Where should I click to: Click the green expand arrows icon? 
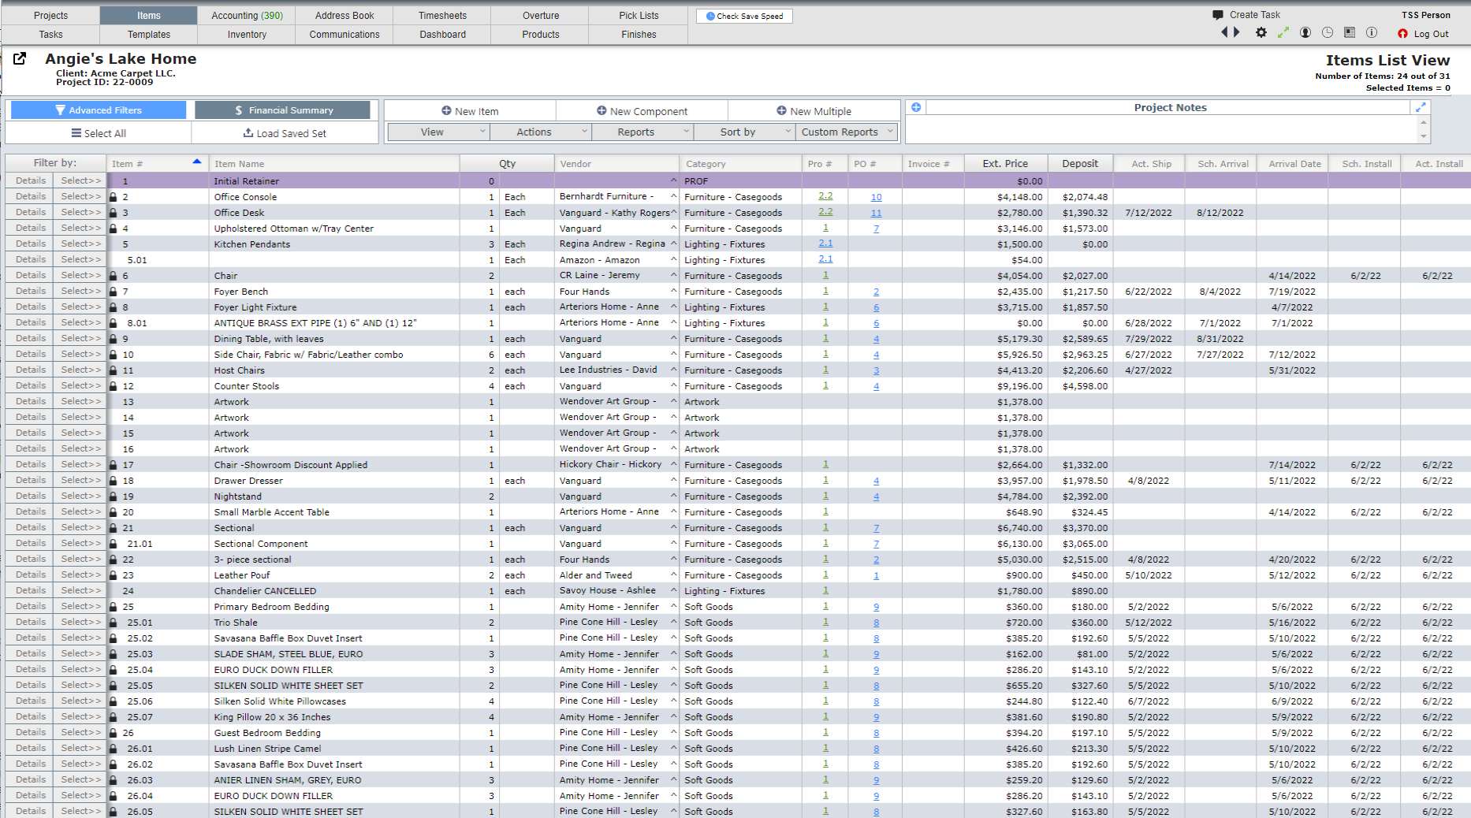(1283, 32)
